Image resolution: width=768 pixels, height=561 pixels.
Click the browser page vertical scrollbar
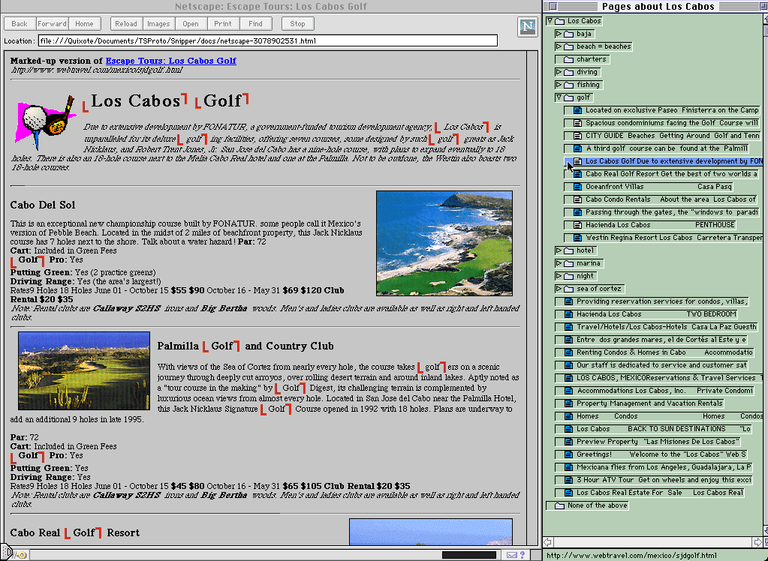[x=532, y=296]
